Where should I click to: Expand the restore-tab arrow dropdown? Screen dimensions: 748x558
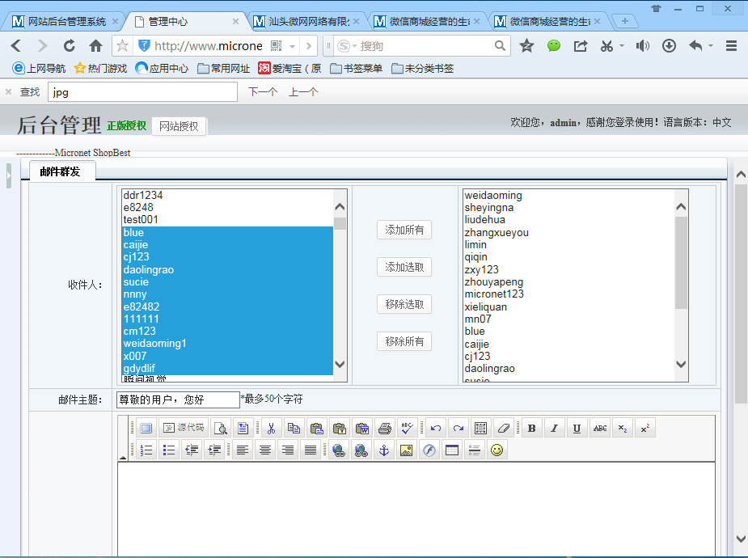[711, 46]
